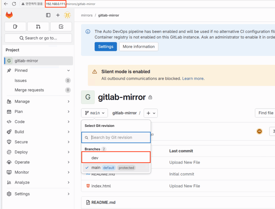Select gitlab-mirror project in sidebar
275x209 pixels.
pyautogui.click(x=38, y=61)
